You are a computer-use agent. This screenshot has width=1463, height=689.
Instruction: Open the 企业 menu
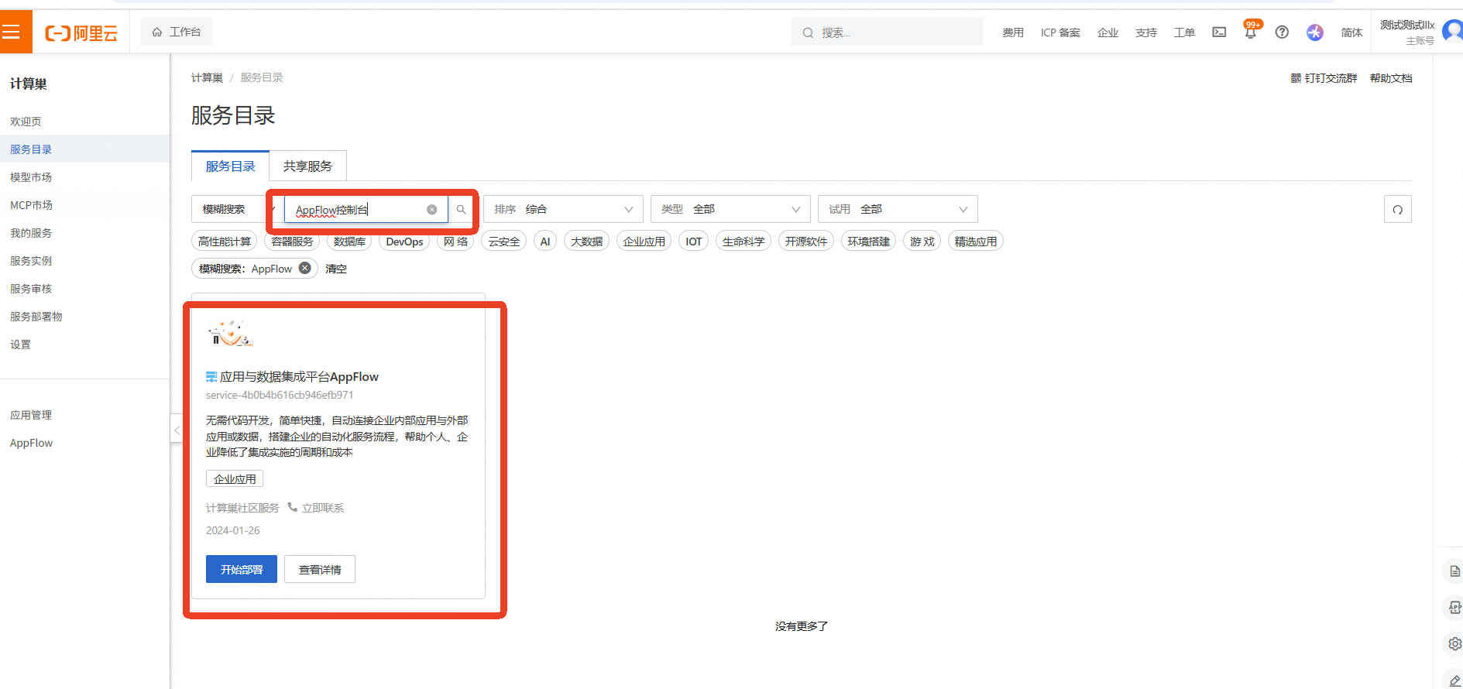(x=1108, y=33)
